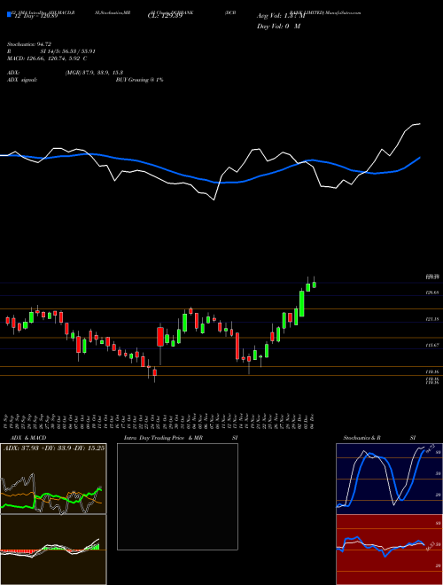Select the 'Stochastics: 94.72' reading
This screenshot has height=585, width=443.
pyautogui.click(x=29, y=44)
